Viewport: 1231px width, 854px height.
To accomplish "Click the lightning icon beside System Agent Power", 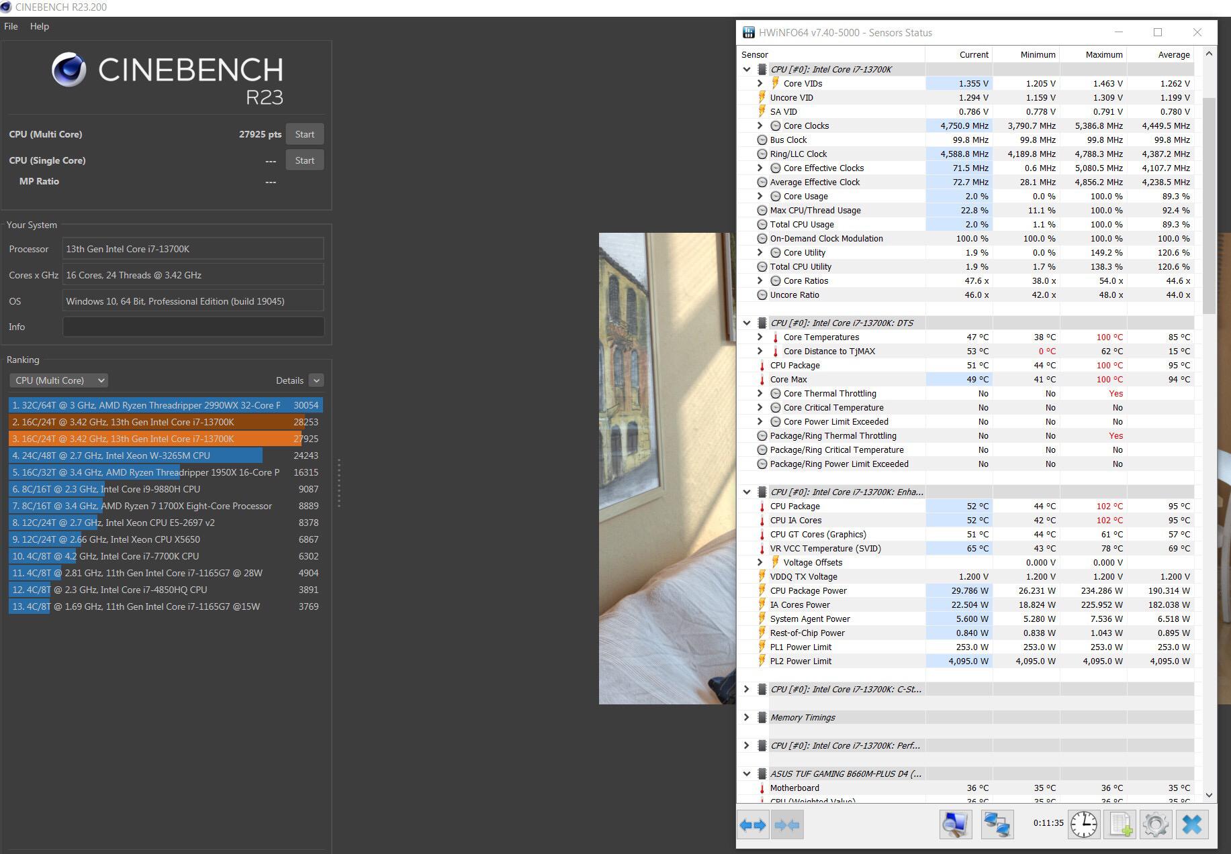I will tap(762, 619).
